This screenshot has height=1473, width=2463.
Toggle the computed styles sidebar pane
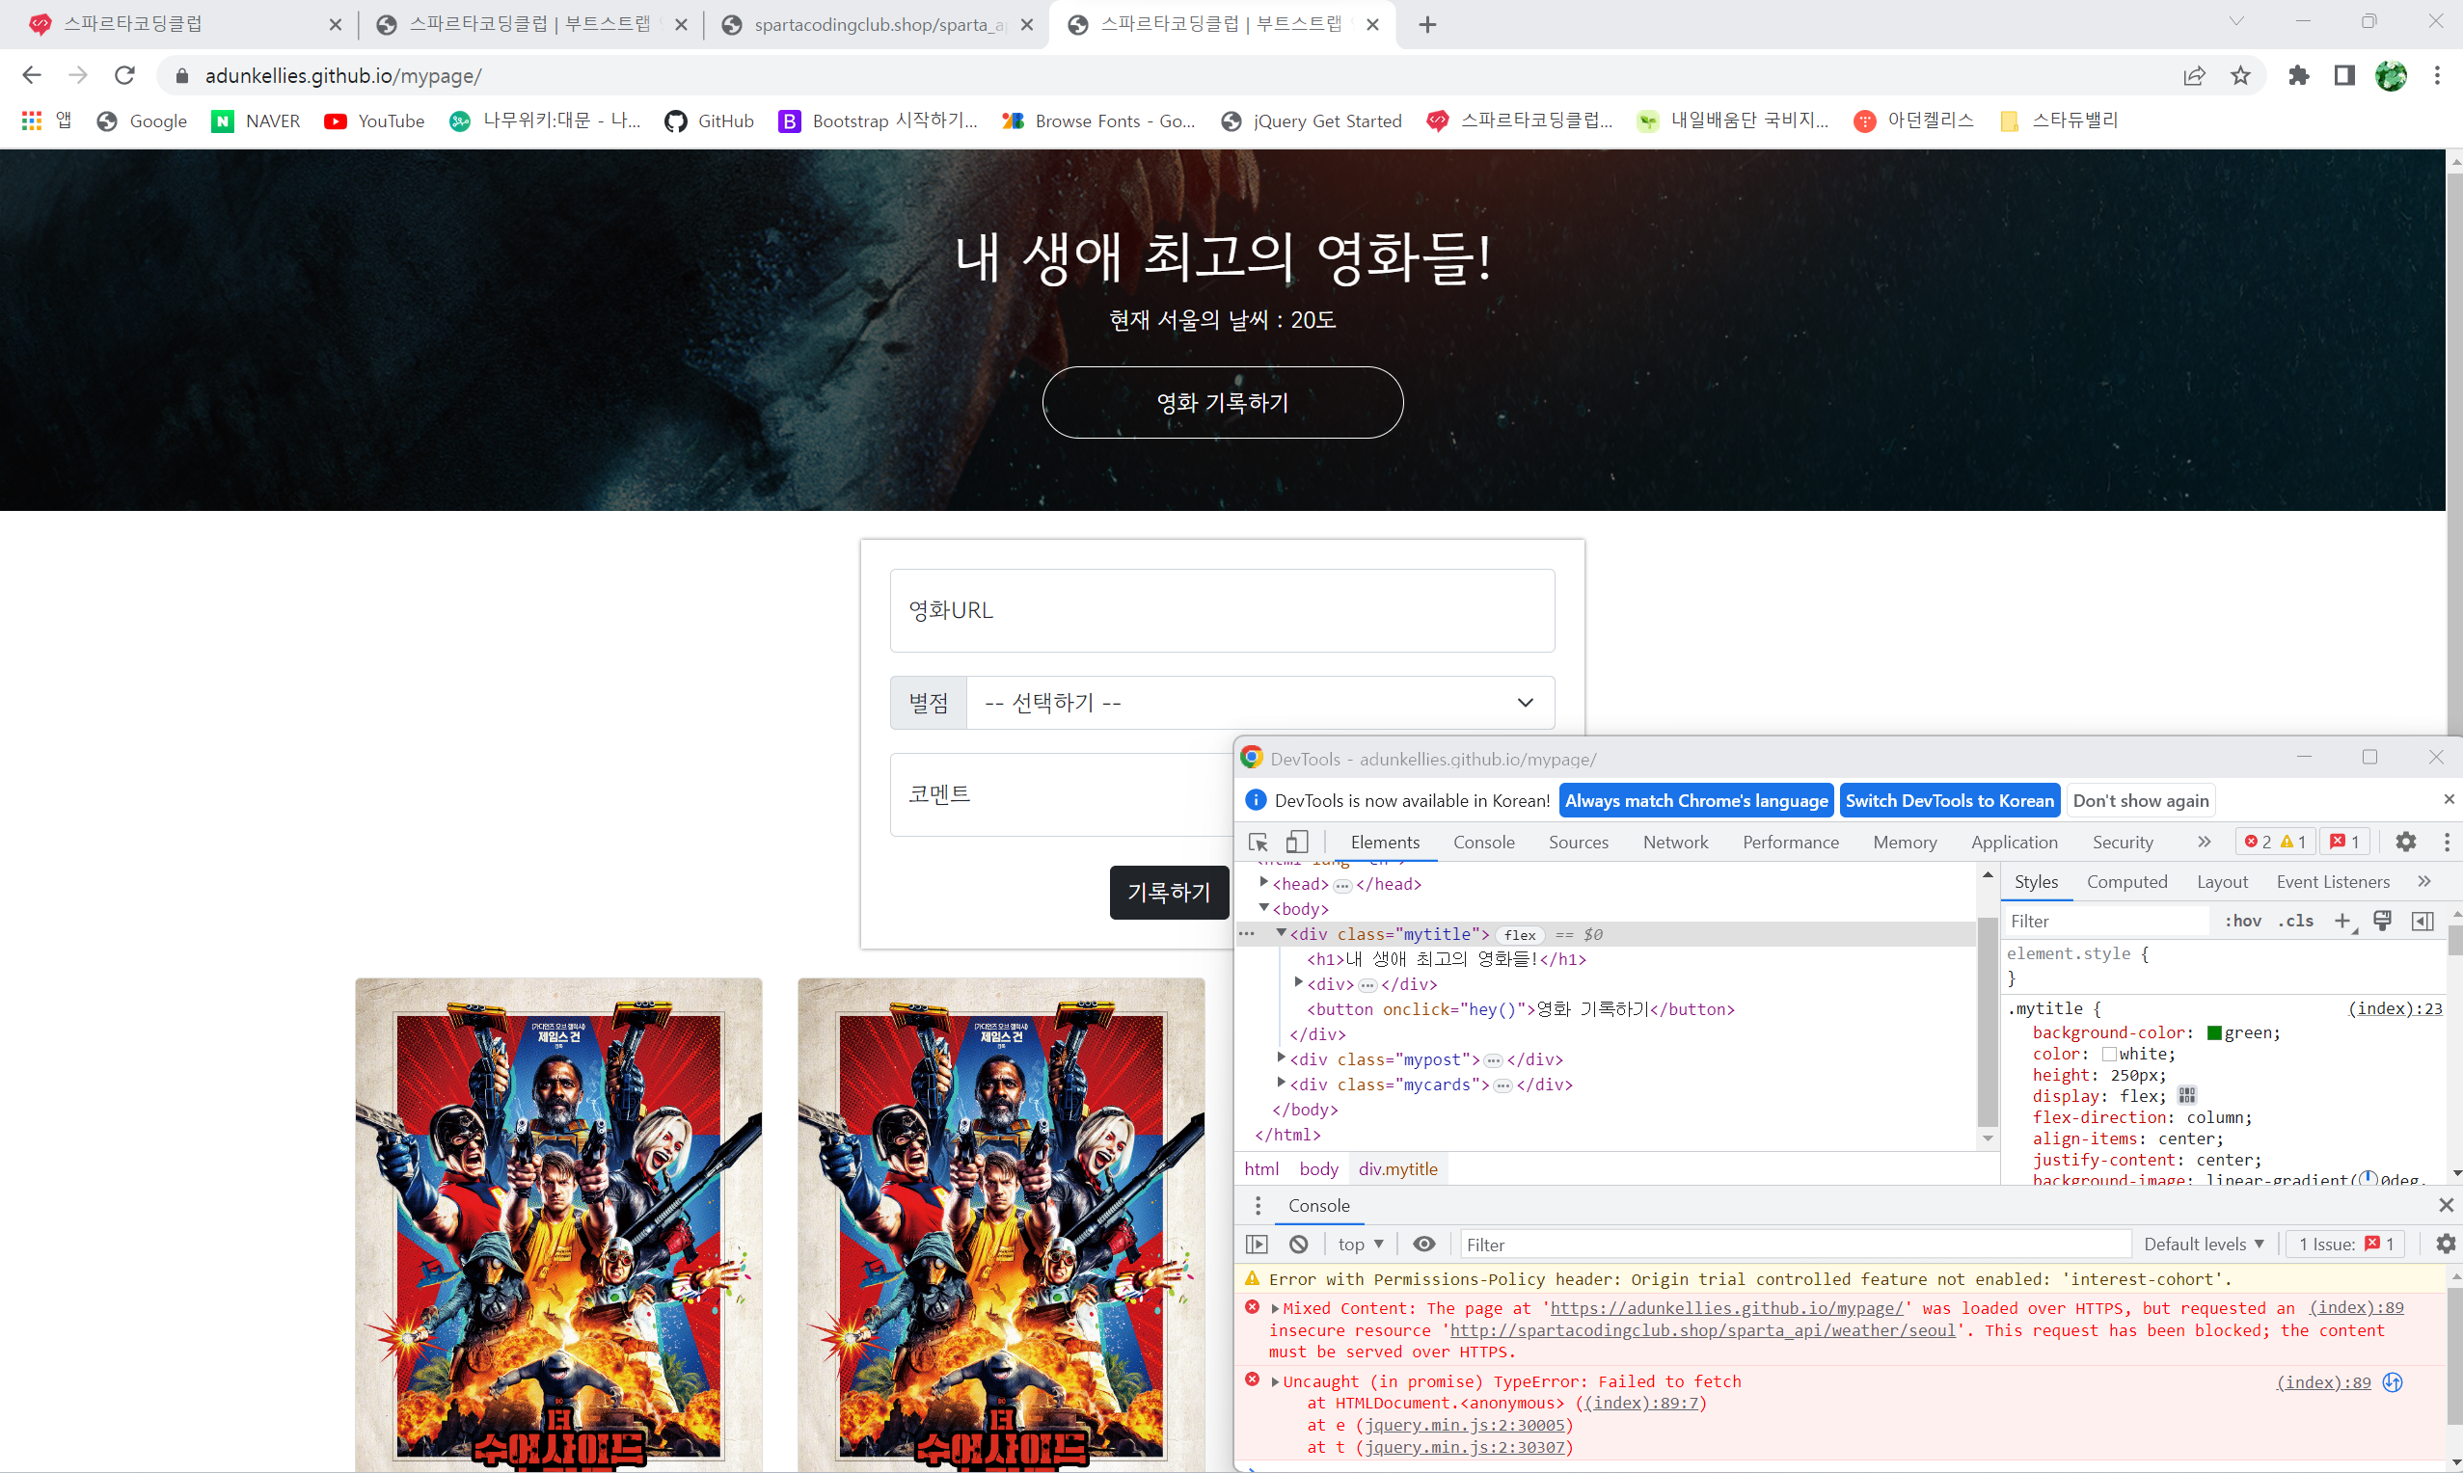coord(2422,922)
